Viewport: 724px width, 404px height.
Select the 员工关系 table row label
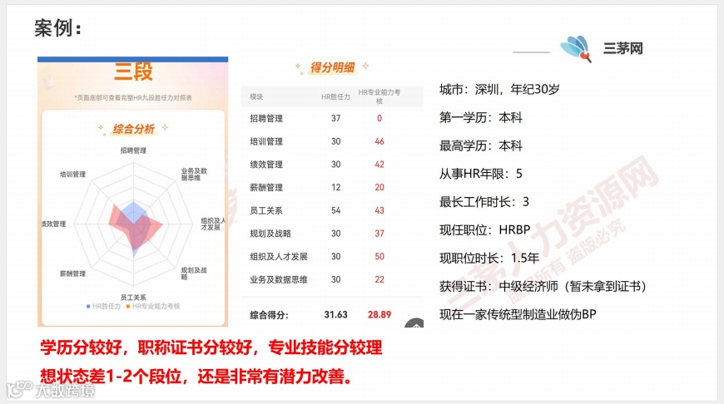pyautogui.click(x=266, y=211)
